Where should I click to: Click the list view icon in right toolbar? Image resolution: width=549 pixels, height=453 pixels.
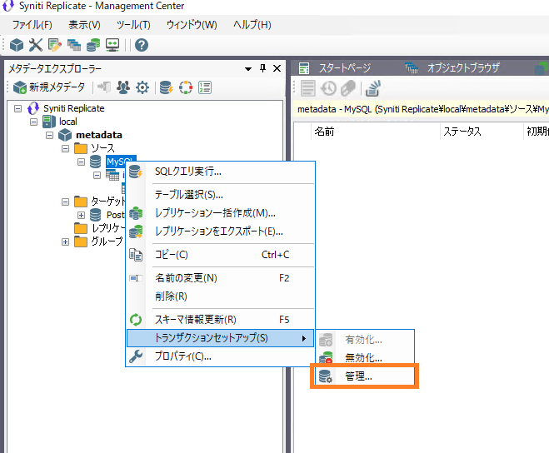tap(307, 88)
